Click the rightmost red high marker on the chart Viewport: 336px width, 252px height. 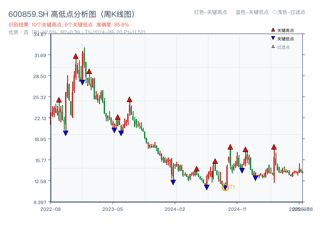pyautogui.click(x=273, y=147)
